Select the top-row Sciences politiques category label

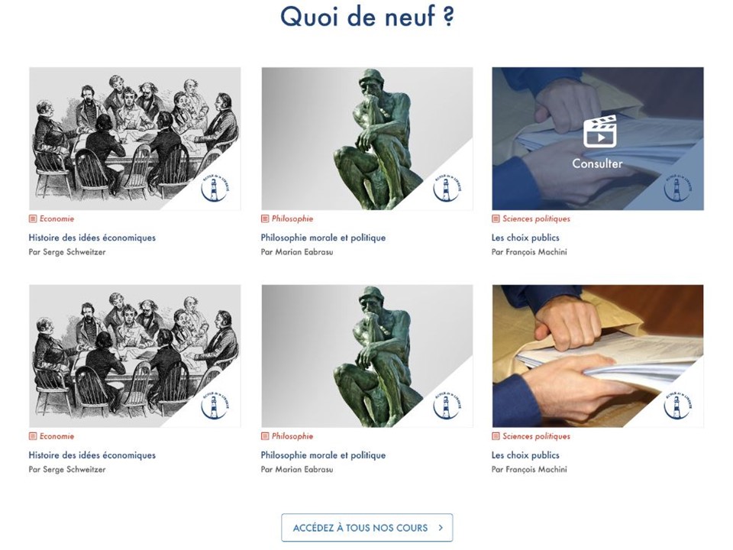click(536, 218)
